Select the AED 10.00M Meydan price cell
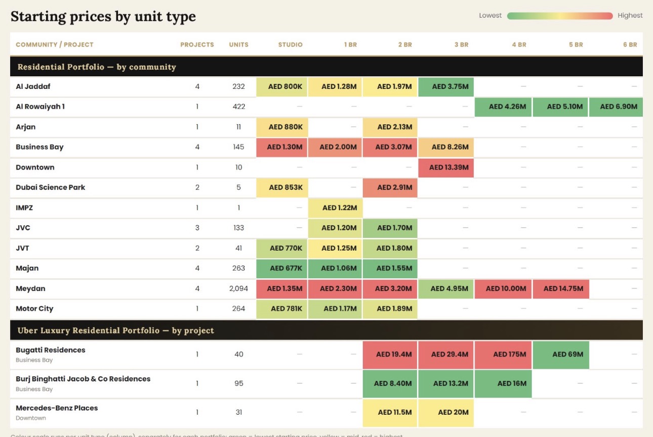 pyautogui.click(x=503, y=288)
